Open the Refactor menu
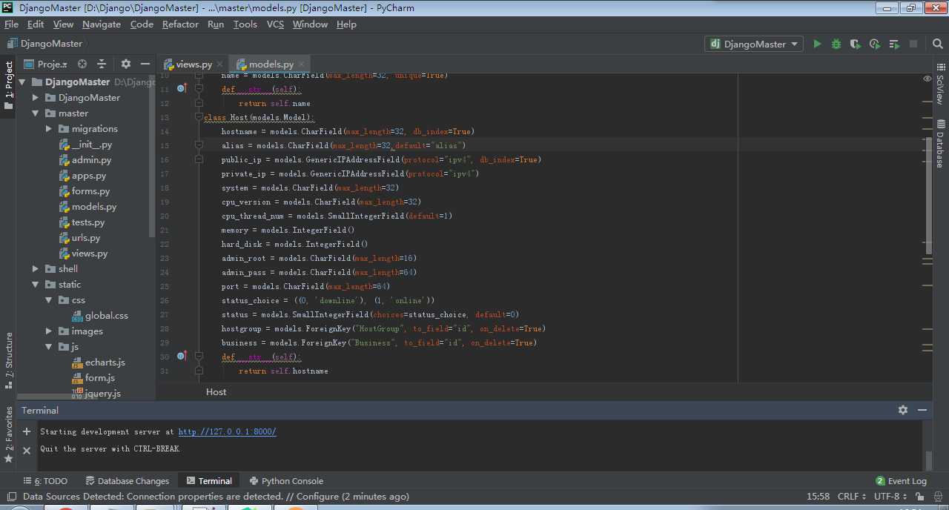The image size is (949, 510). pyautogui.click(x=180, y=24)
